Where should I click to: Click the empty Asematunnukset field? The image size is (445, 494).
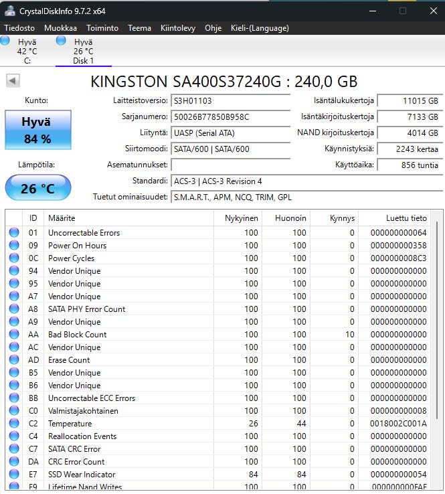coord(231,165)
